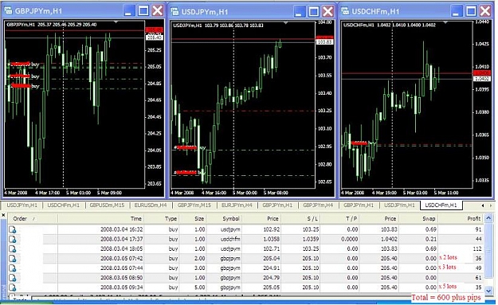The height and width of the screenshot is (305, 498).
Task: Click the open price 204.91 cell
Action: click(x=271, y=268)
